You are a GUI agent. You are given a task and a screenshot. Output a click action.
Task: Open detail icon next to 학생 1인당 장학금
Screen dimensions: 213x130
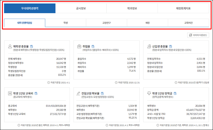pyautogui.click(x=175, y=93)
